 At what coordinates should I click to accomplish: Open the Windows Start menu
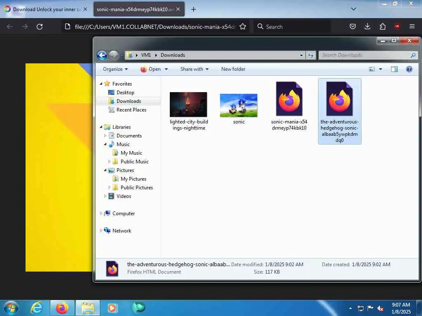11,308
